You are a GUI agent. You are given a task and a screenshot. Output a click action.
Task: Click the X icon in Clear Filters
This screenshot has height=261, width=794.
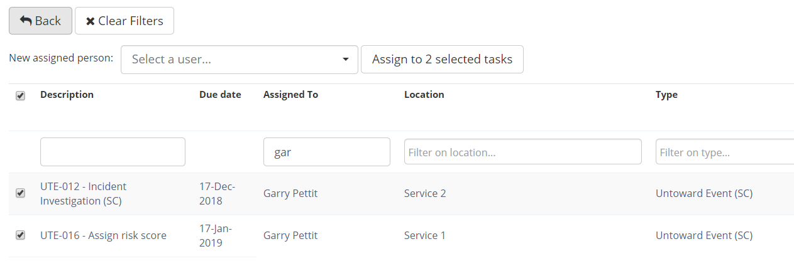point(91,21)
